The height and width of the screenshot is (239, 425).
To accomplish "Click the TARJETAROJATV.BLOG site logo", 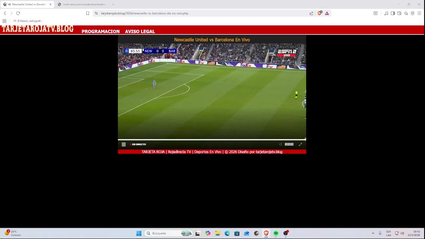I will pos(38,29).
